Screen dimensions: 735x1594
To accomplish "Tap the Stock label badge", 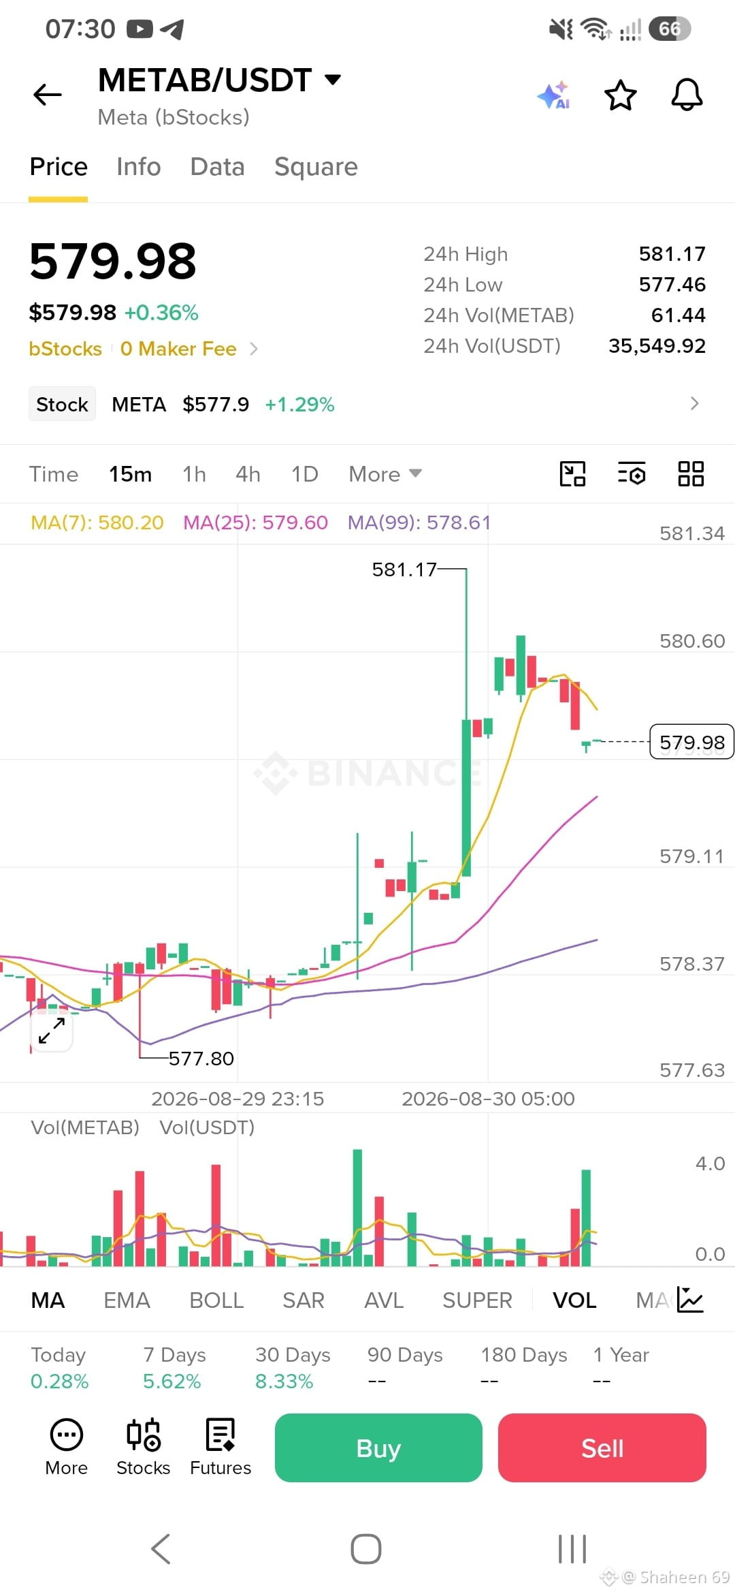I will (x=62, y=404).
